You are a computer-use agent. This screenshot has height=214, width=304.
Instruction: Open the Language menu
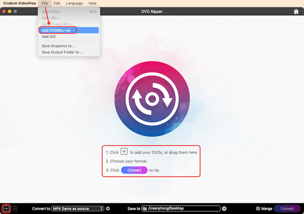coord(74,3)
